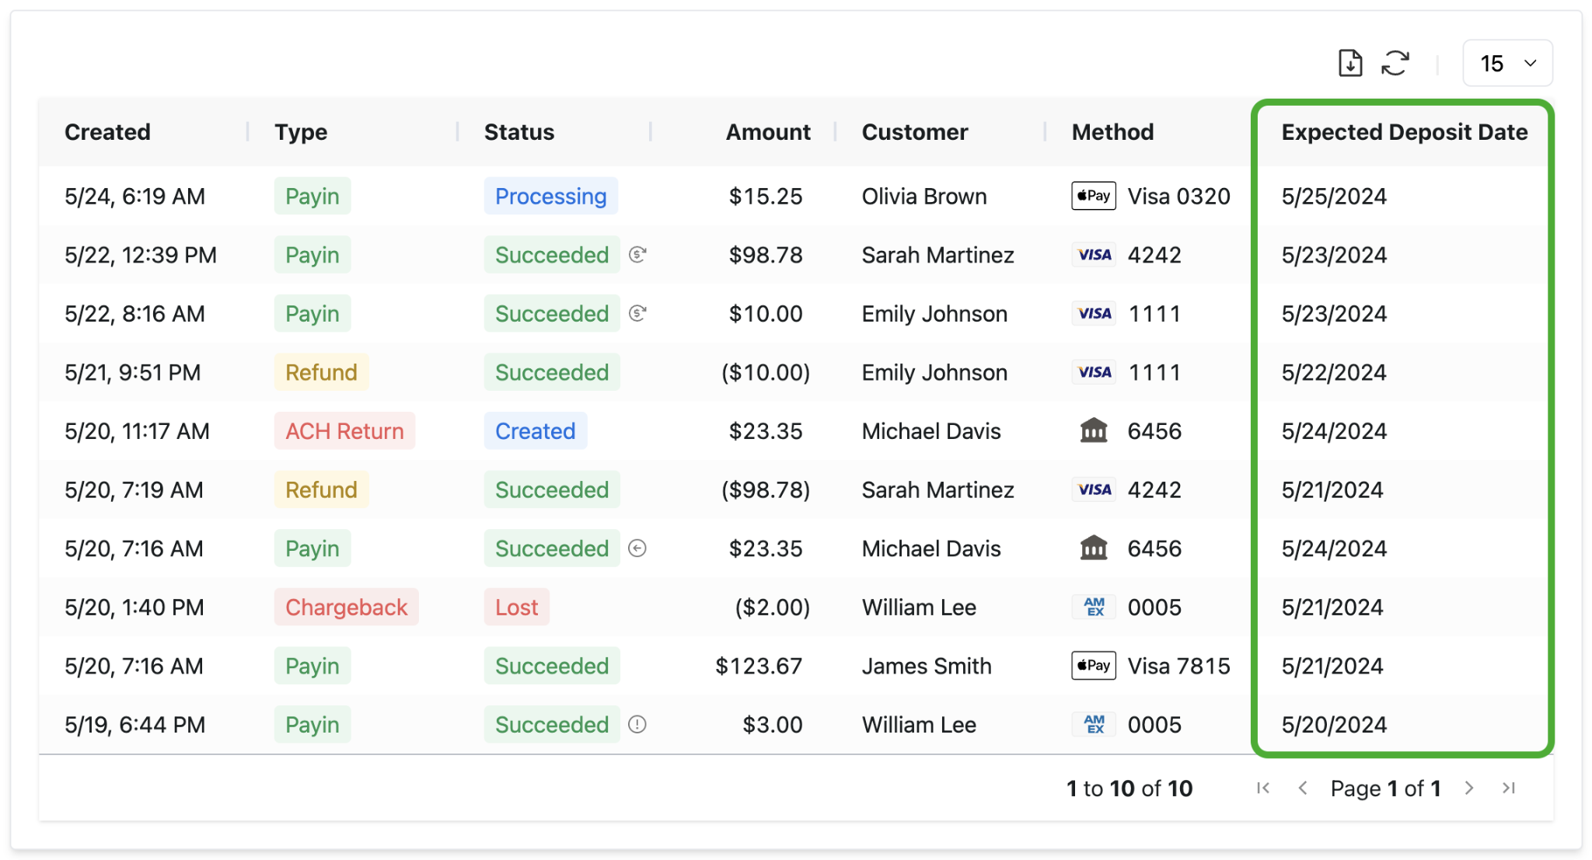The image size is (1592, 860).
Task: Go to the previous page arrow
Action: pyautogui.click(x=1303, y=788)
